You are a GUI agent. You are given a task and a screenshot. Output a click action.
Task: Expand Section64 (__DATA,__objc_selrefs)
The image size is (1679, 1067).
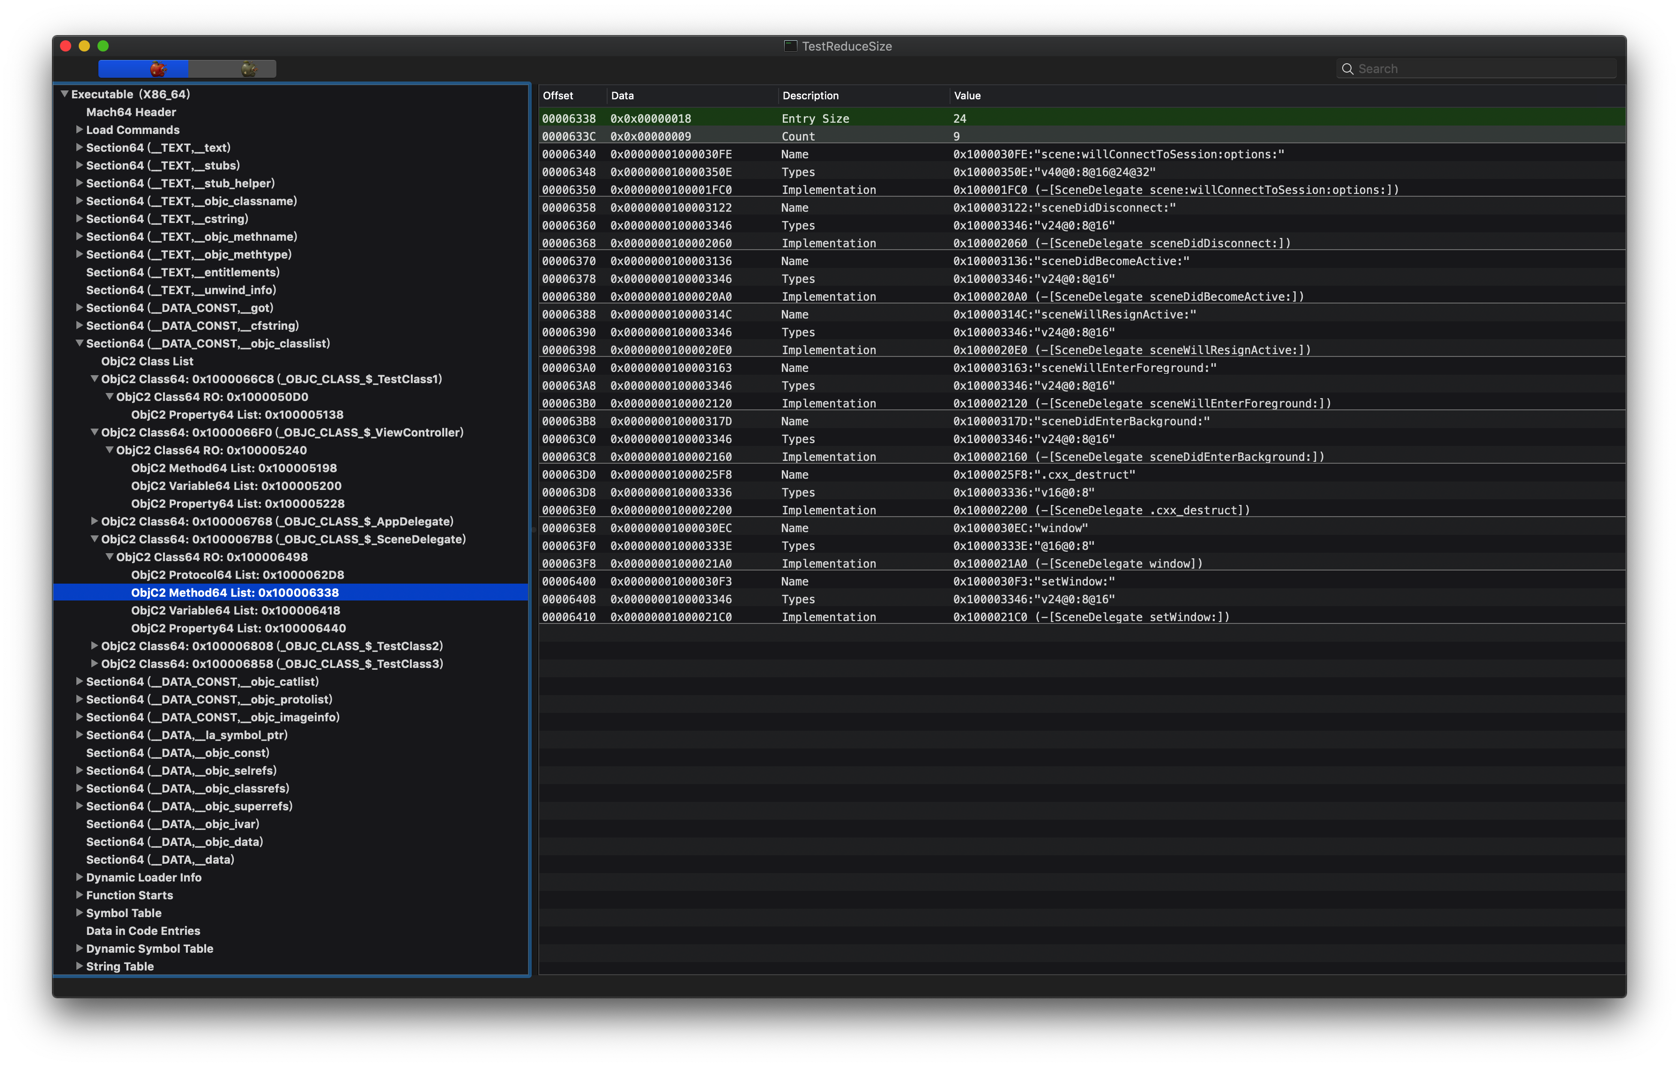tap(79, 770)
